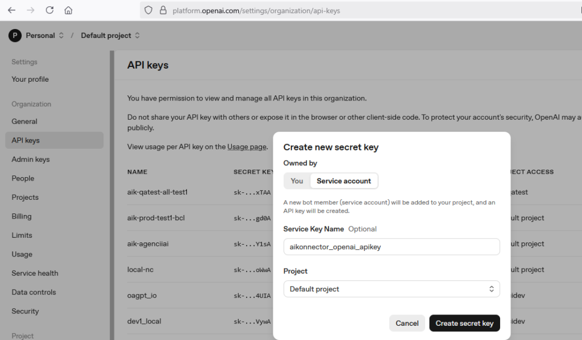Go to browser home icon
This screenshot has width=582, height=340.
pyautogui.click(x=68, y=10)
